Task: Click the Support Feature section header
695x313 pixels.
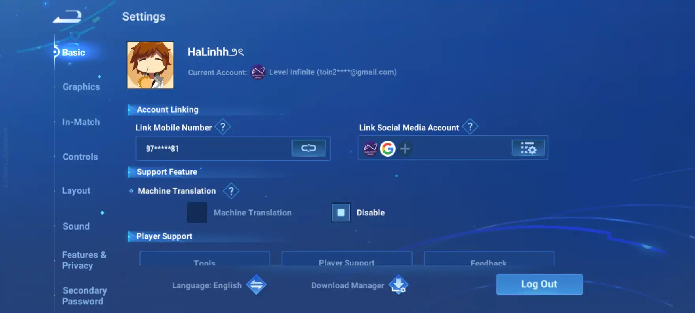Action: 167,172
